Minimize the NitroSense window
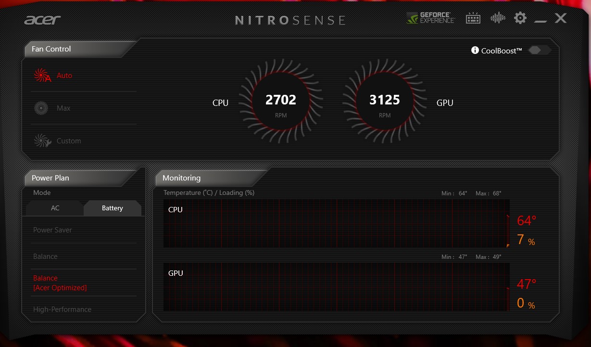Viewport: 591px width, 347px height. [541, 19]
